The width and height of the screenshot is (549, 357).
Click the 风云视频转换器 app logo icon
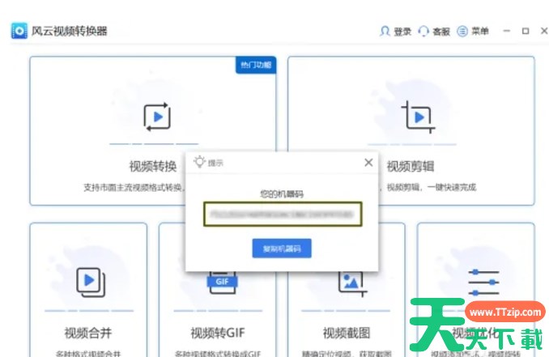(19, 31)
